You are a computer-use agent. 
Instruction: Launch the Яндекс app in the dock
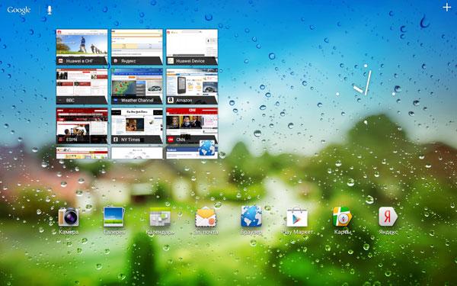click(x=388, y=220)
